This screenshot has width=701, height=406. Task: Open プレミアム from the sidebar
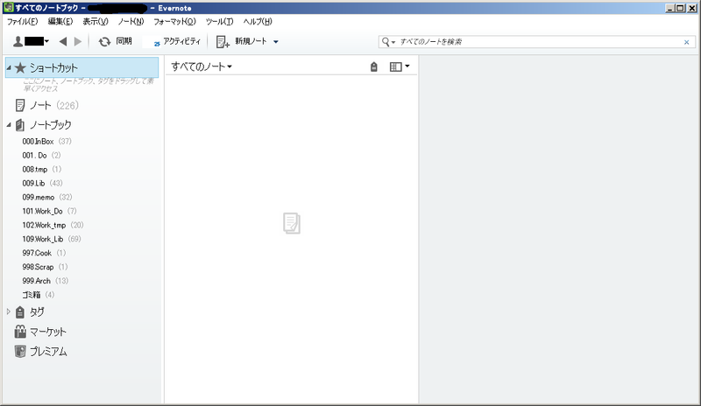coord(40,352)
